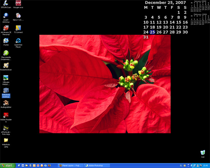Screen dimensions: 210x168
Task: Click date 3 in the December calendar
Action: (x=146, y=17)
